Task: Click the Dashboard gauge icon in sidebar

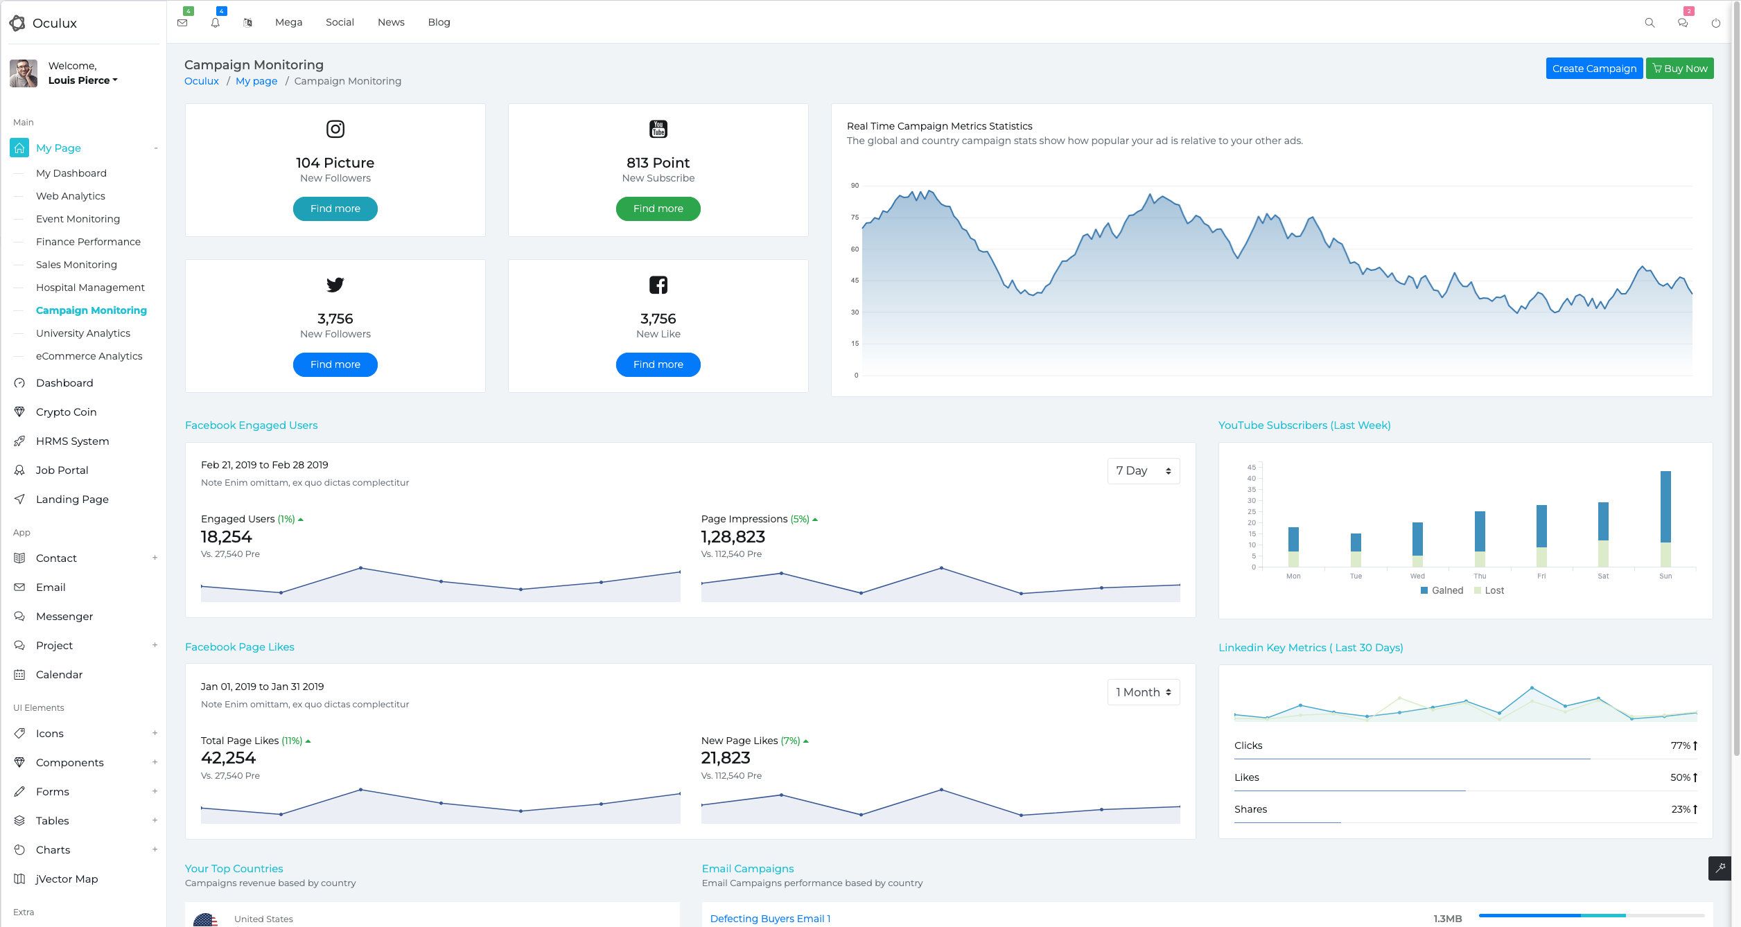Action: pyautogui.click(x=19, y=383)
